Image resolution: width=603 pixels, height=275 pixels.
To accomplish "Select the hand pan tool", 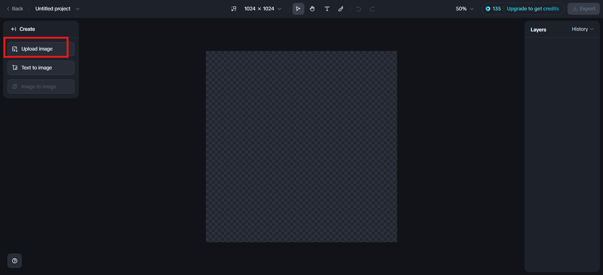I will 312,8.
